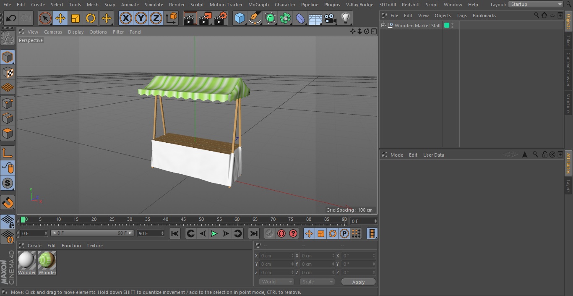Open the spline Pen tool
The image size is (573, 296).
[255, 18]
